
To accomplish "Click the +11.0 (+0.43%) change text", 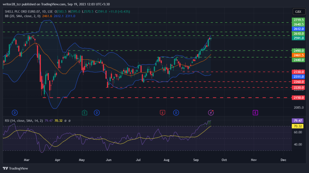I will coord(119,12).
